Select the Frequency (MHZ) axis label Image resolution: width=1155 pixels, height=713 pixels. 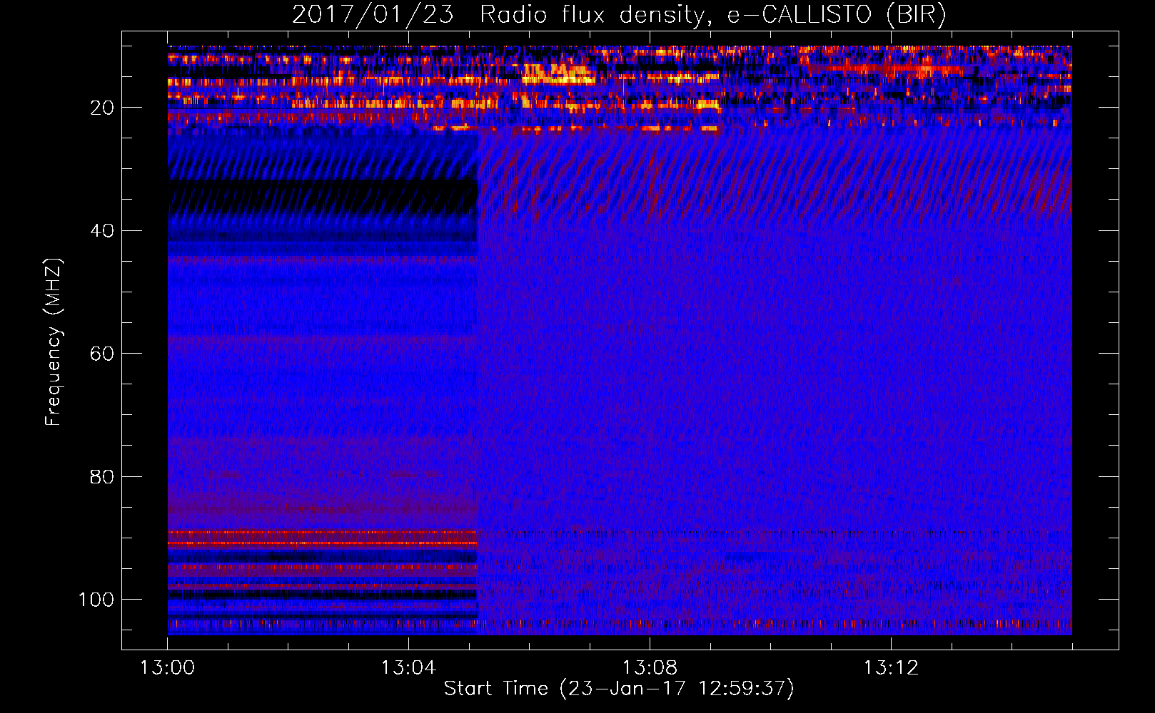54,342
